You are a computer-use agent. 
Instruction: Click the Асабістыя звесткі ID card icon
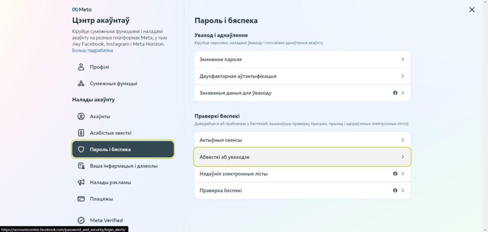click(x=81, y=133)
